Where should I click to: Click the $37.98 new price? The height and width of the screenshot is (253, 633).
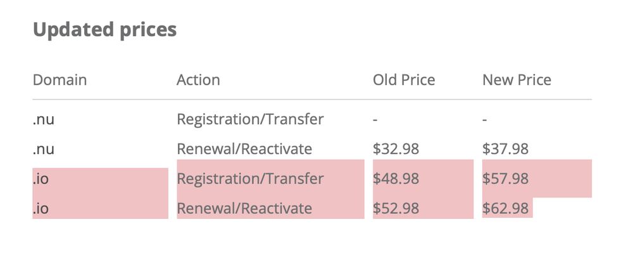click(x=505, y=149)
